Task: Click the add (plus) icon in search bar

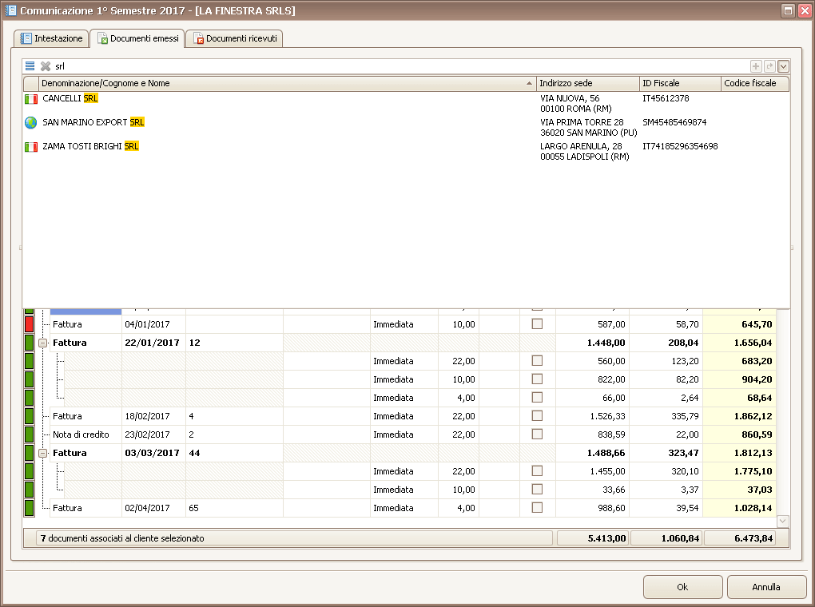Action: (x=756, y=67)
